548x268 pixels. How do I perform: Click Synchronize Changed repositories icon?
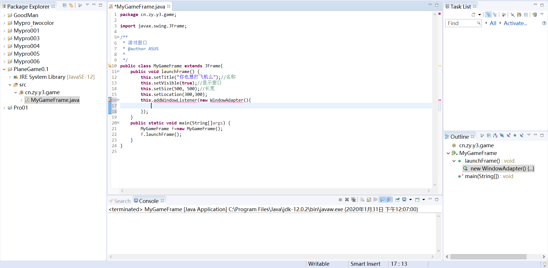[x=534, y=15]
